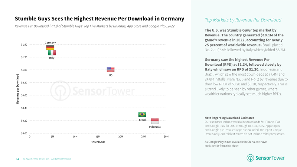Click the Sensor Tower watermark in chart
297x167 pixels.
point(92,91)
